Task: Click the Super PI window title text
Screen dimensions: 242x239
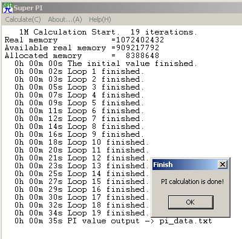Action: click(x=28, y=8)
